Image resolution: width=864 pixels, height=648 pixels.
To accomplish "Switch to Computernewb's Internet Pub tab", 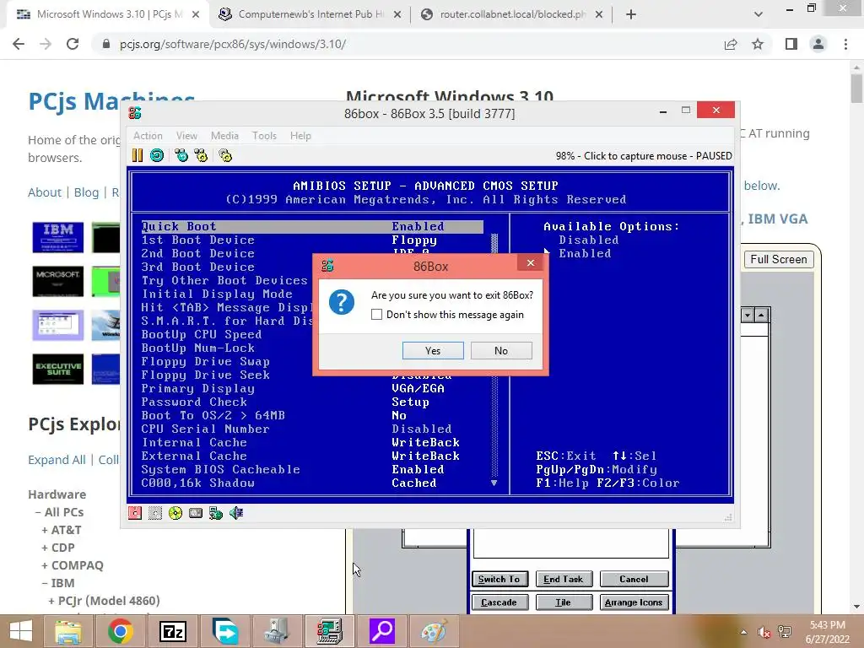I will click(310, 14).
